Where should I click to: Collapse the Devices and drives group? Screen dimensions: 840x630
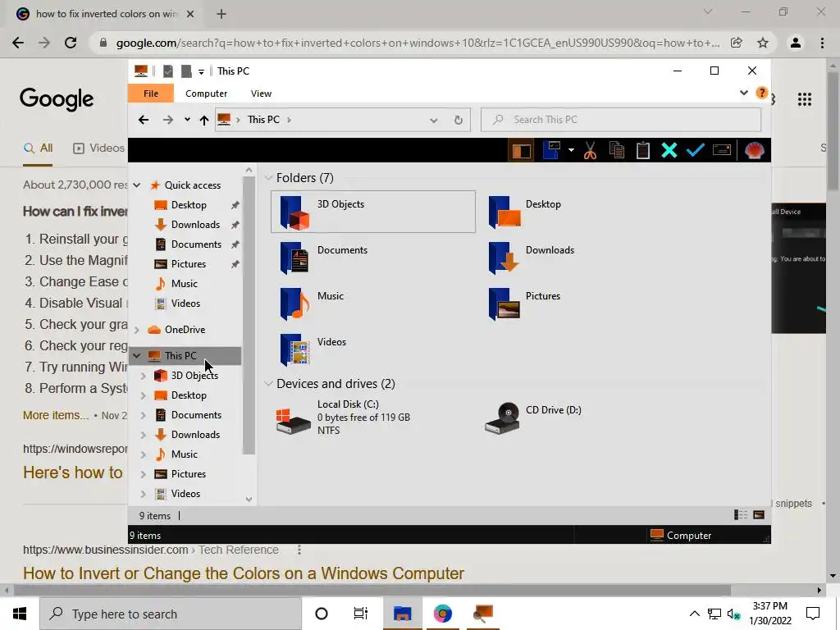(268, 384)
